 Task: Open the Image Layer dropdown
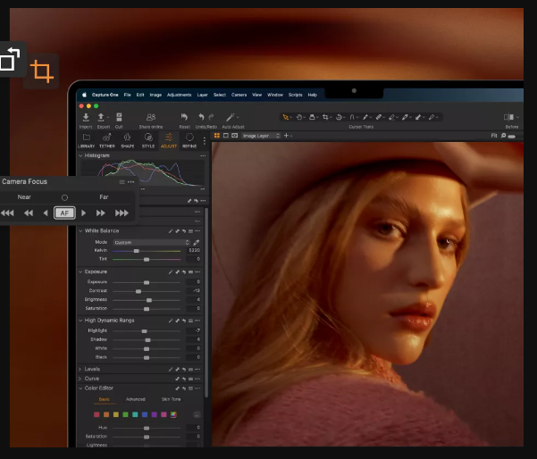point(261,136)
